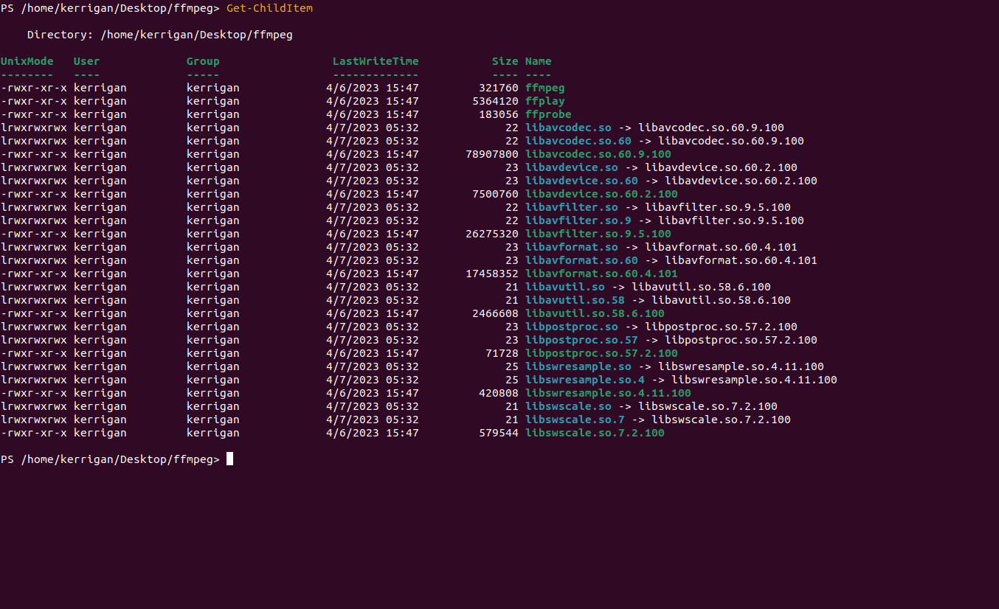The width and height of the screenshot is (999, 609).
Task: Click the LastWriteTime column header
Action: point(376,60)
